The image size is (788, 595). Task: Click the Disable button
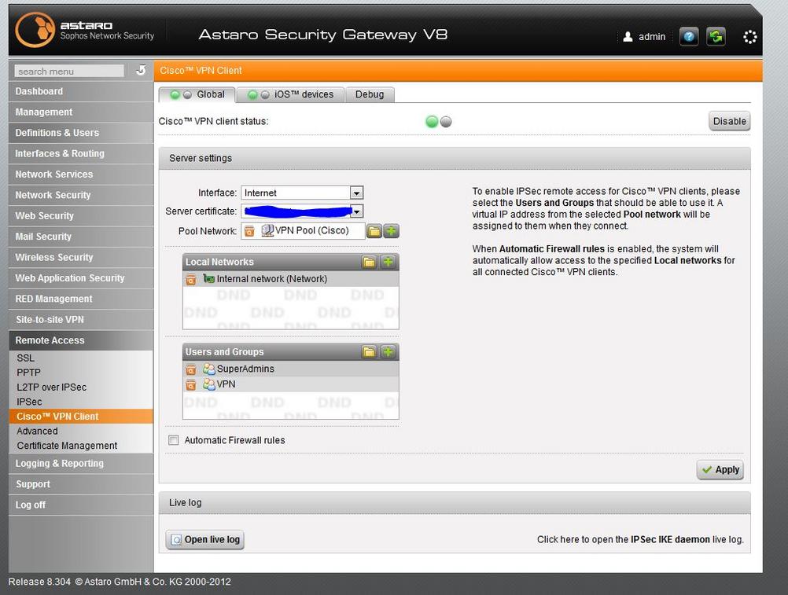coord(729,121)
